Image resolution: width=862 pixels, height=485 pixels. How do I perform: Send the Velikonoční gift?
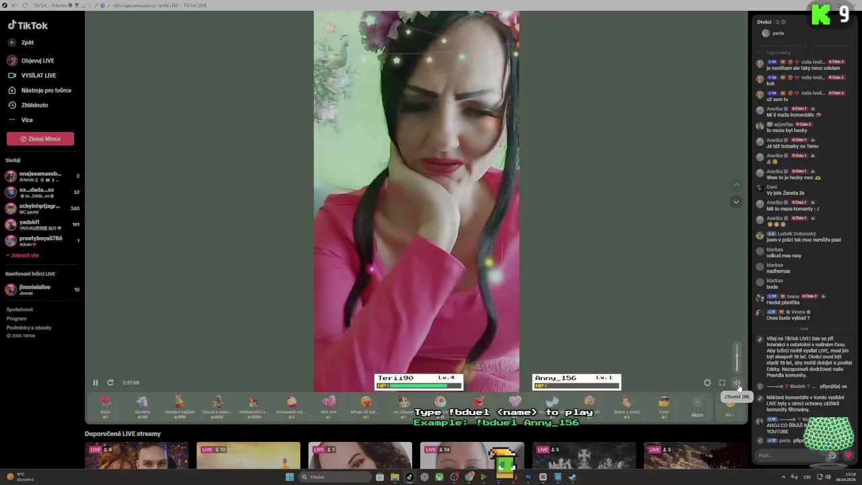(254, 406)
